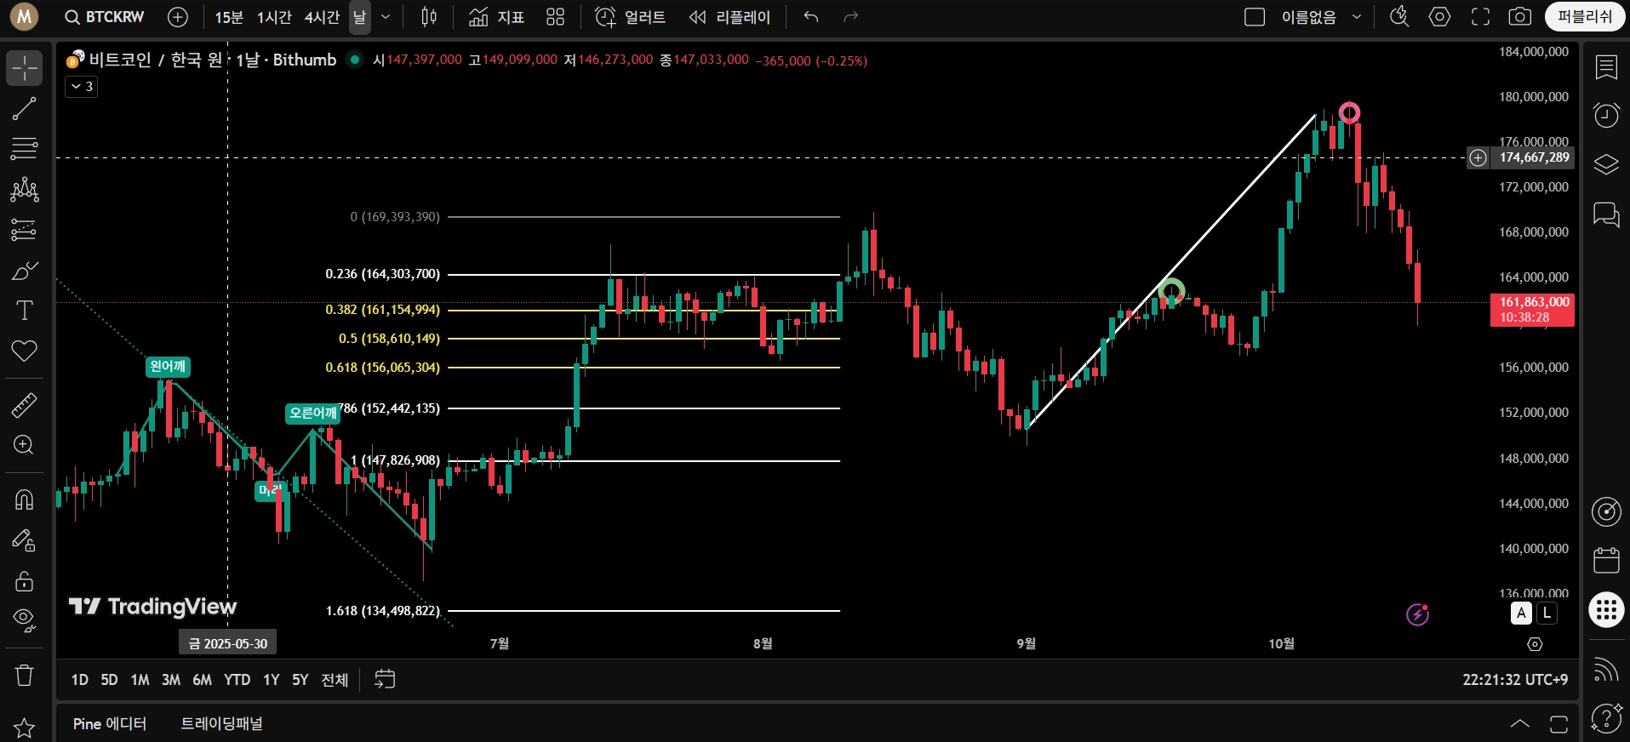
Task: Toggle the log scale L button
Action: pyautogui.click(x=1547, y=613)
